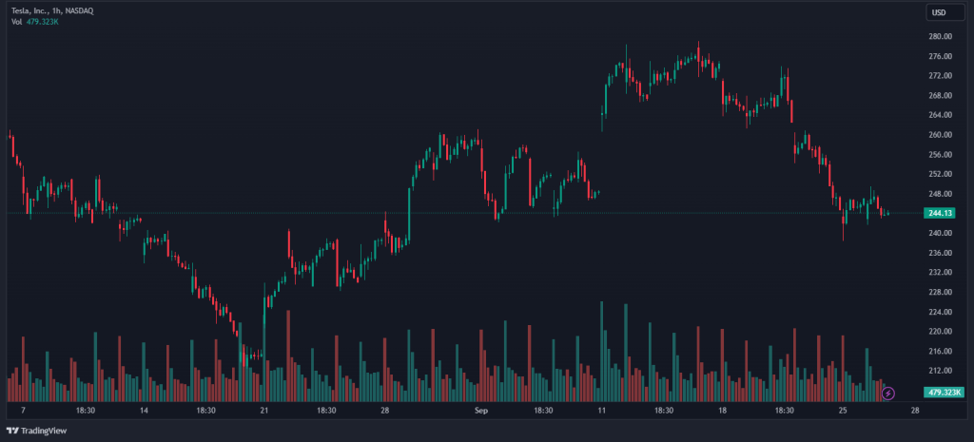Click the Sep marker on the time axis
The image size is (974, 442).
pos(481,411)
